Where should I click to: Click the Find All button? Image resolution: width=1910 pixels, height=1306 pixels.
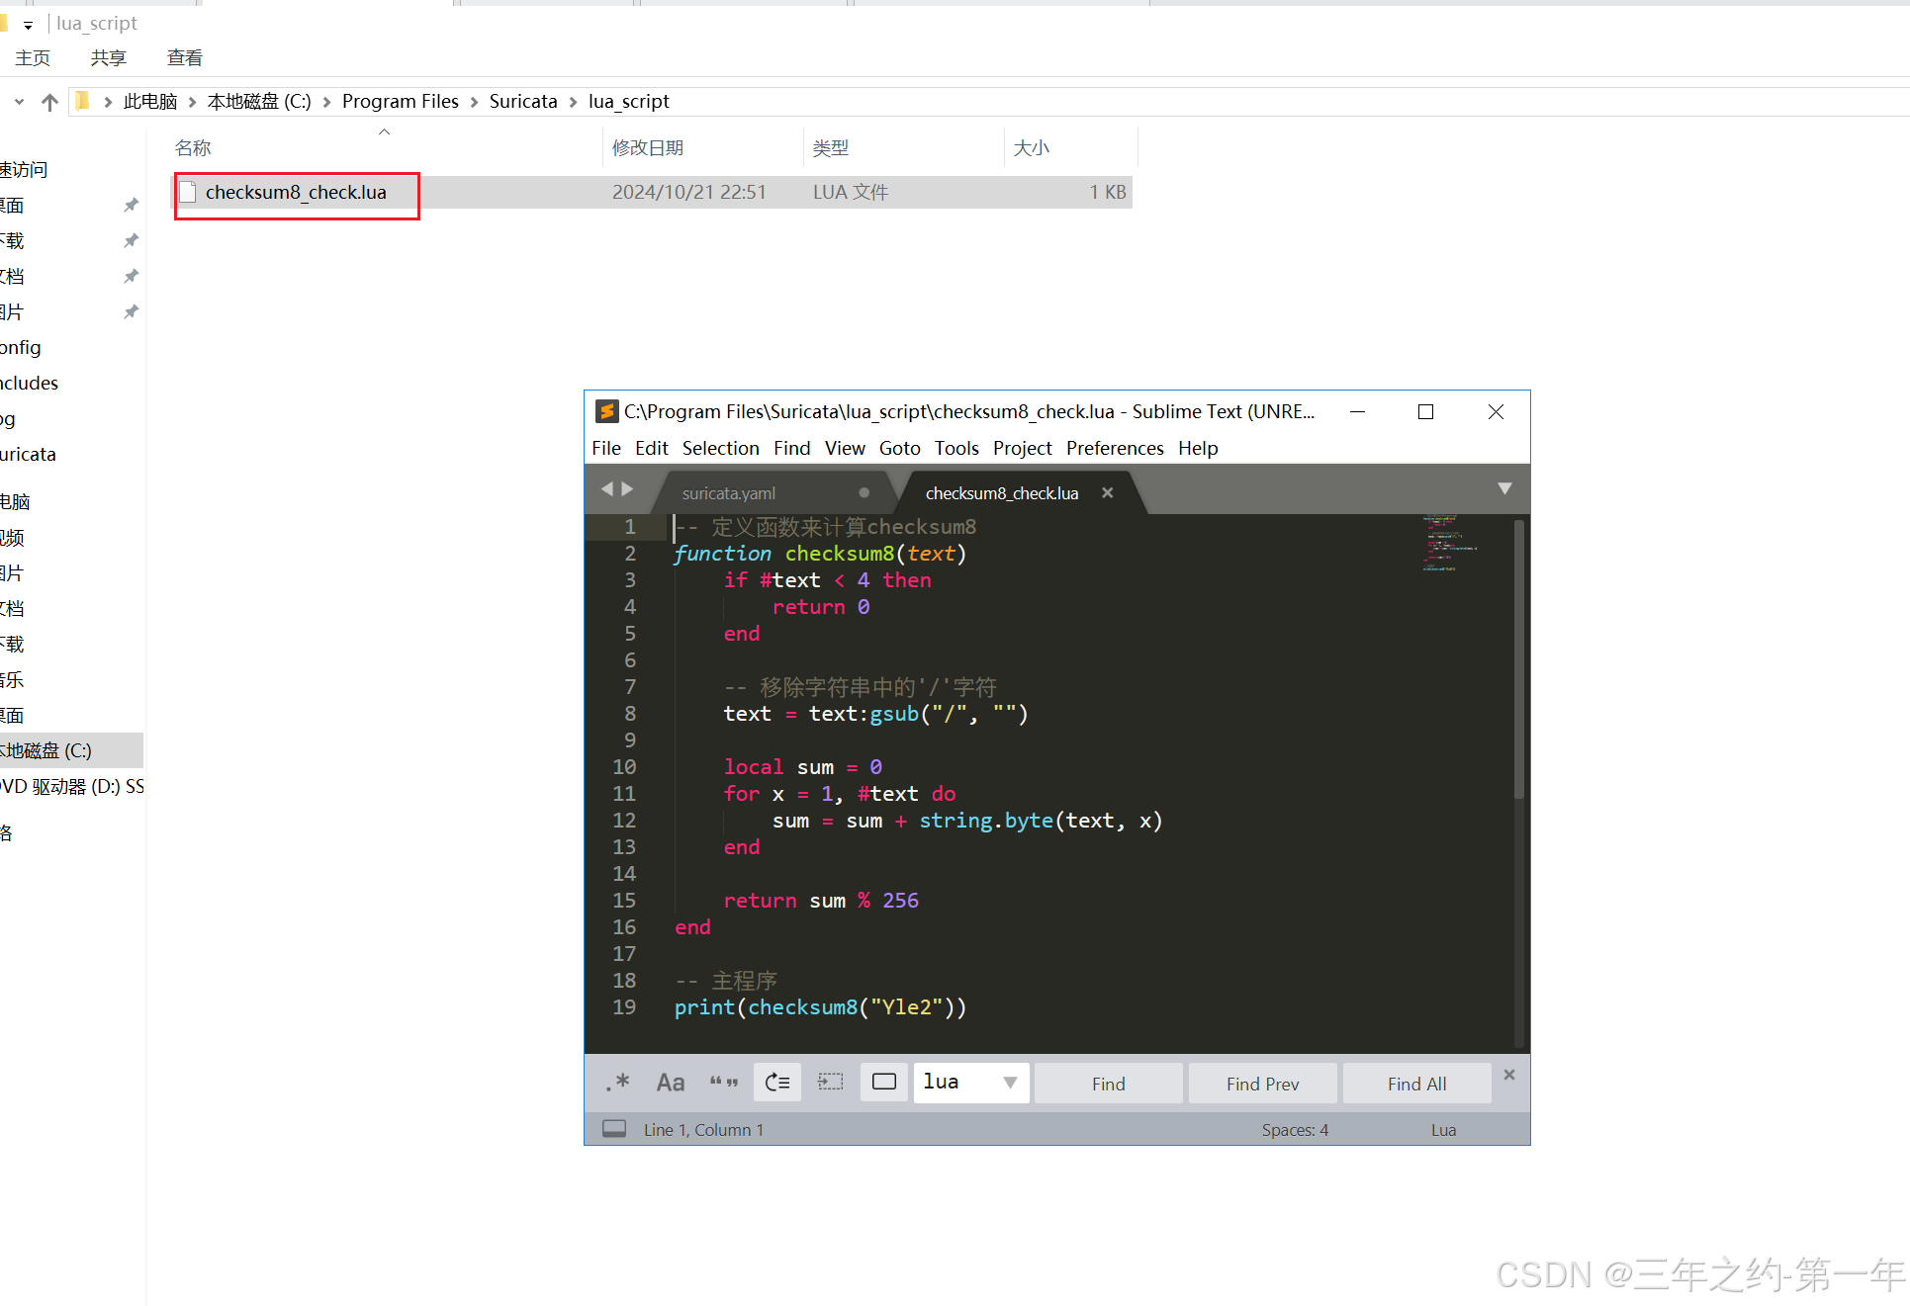(1416, 1084)
